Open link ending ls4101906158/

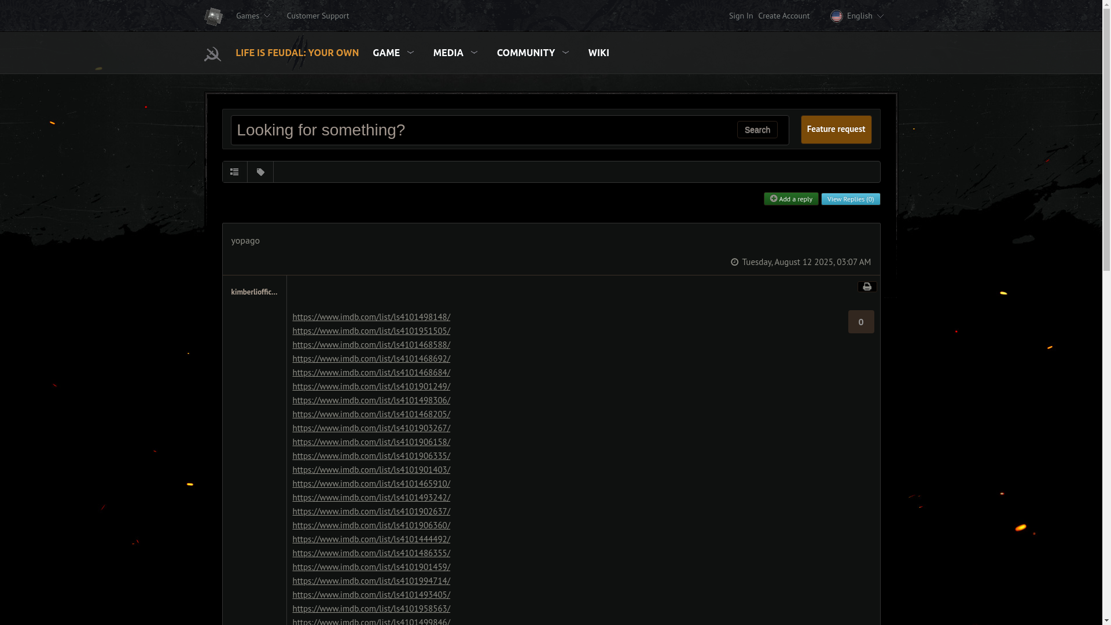[371, 442]
